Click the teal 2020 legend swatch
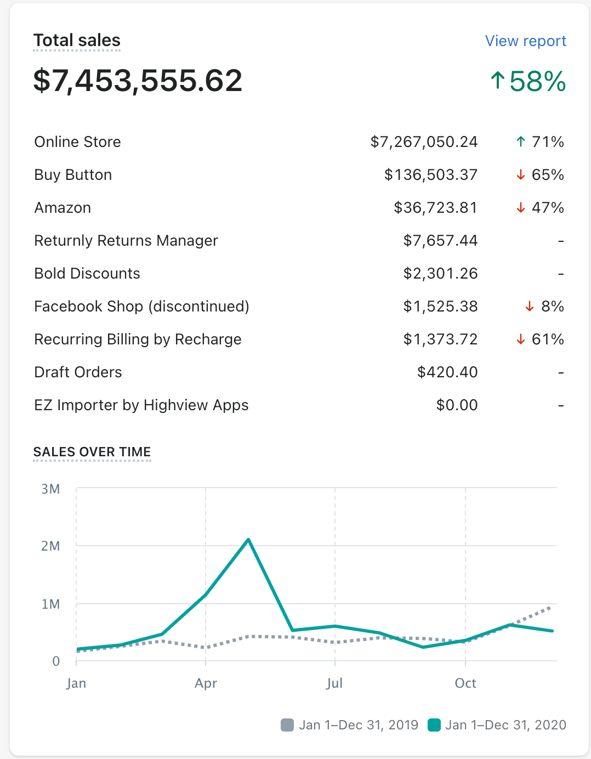The image size is (591, 759). (x=434, y=725)
